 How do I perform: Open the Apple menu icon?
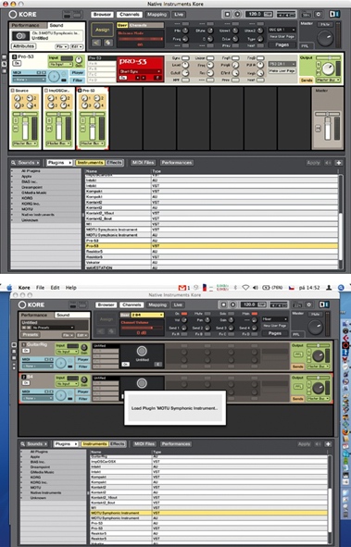(x=9, y=288)
